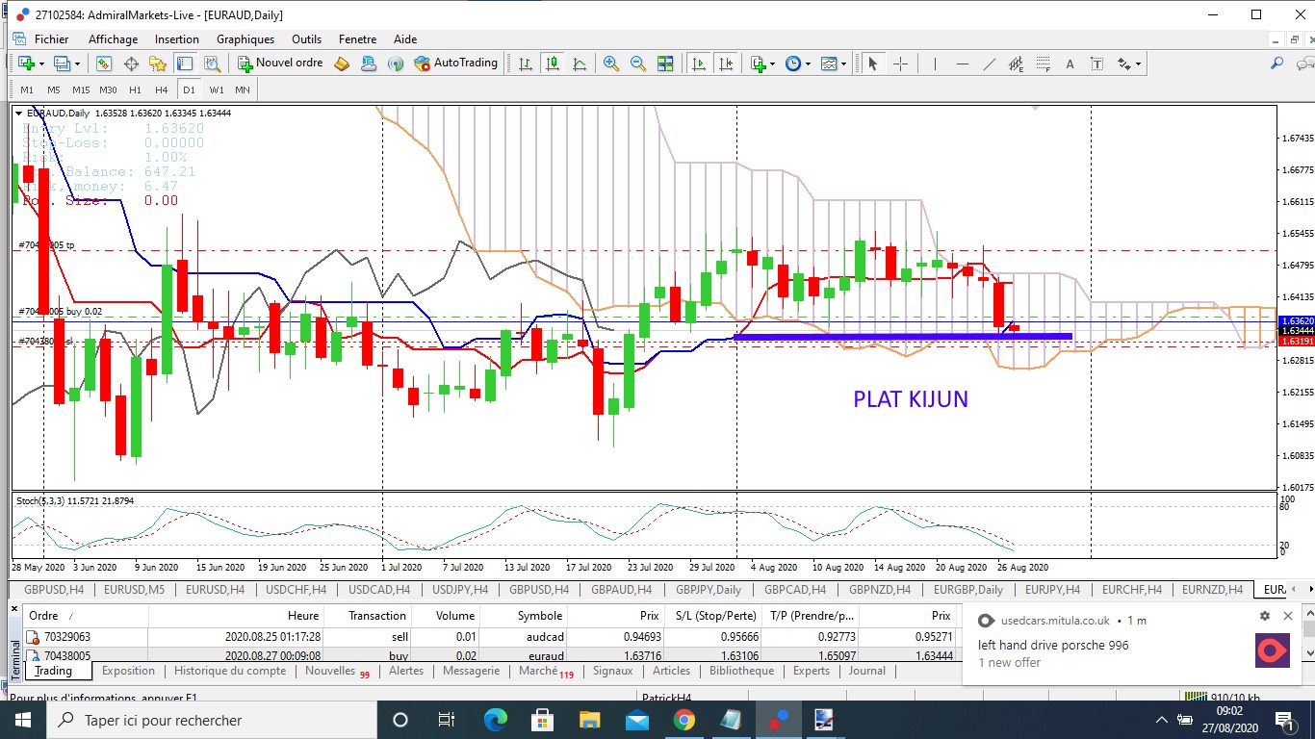Switch chart to line chart type

click(580, 64)
